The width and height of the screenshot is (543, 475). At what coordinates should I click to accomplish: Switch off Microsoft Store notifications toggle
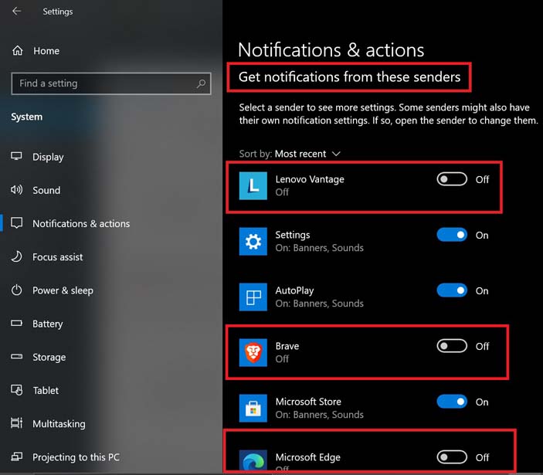(x=452, y=402)
